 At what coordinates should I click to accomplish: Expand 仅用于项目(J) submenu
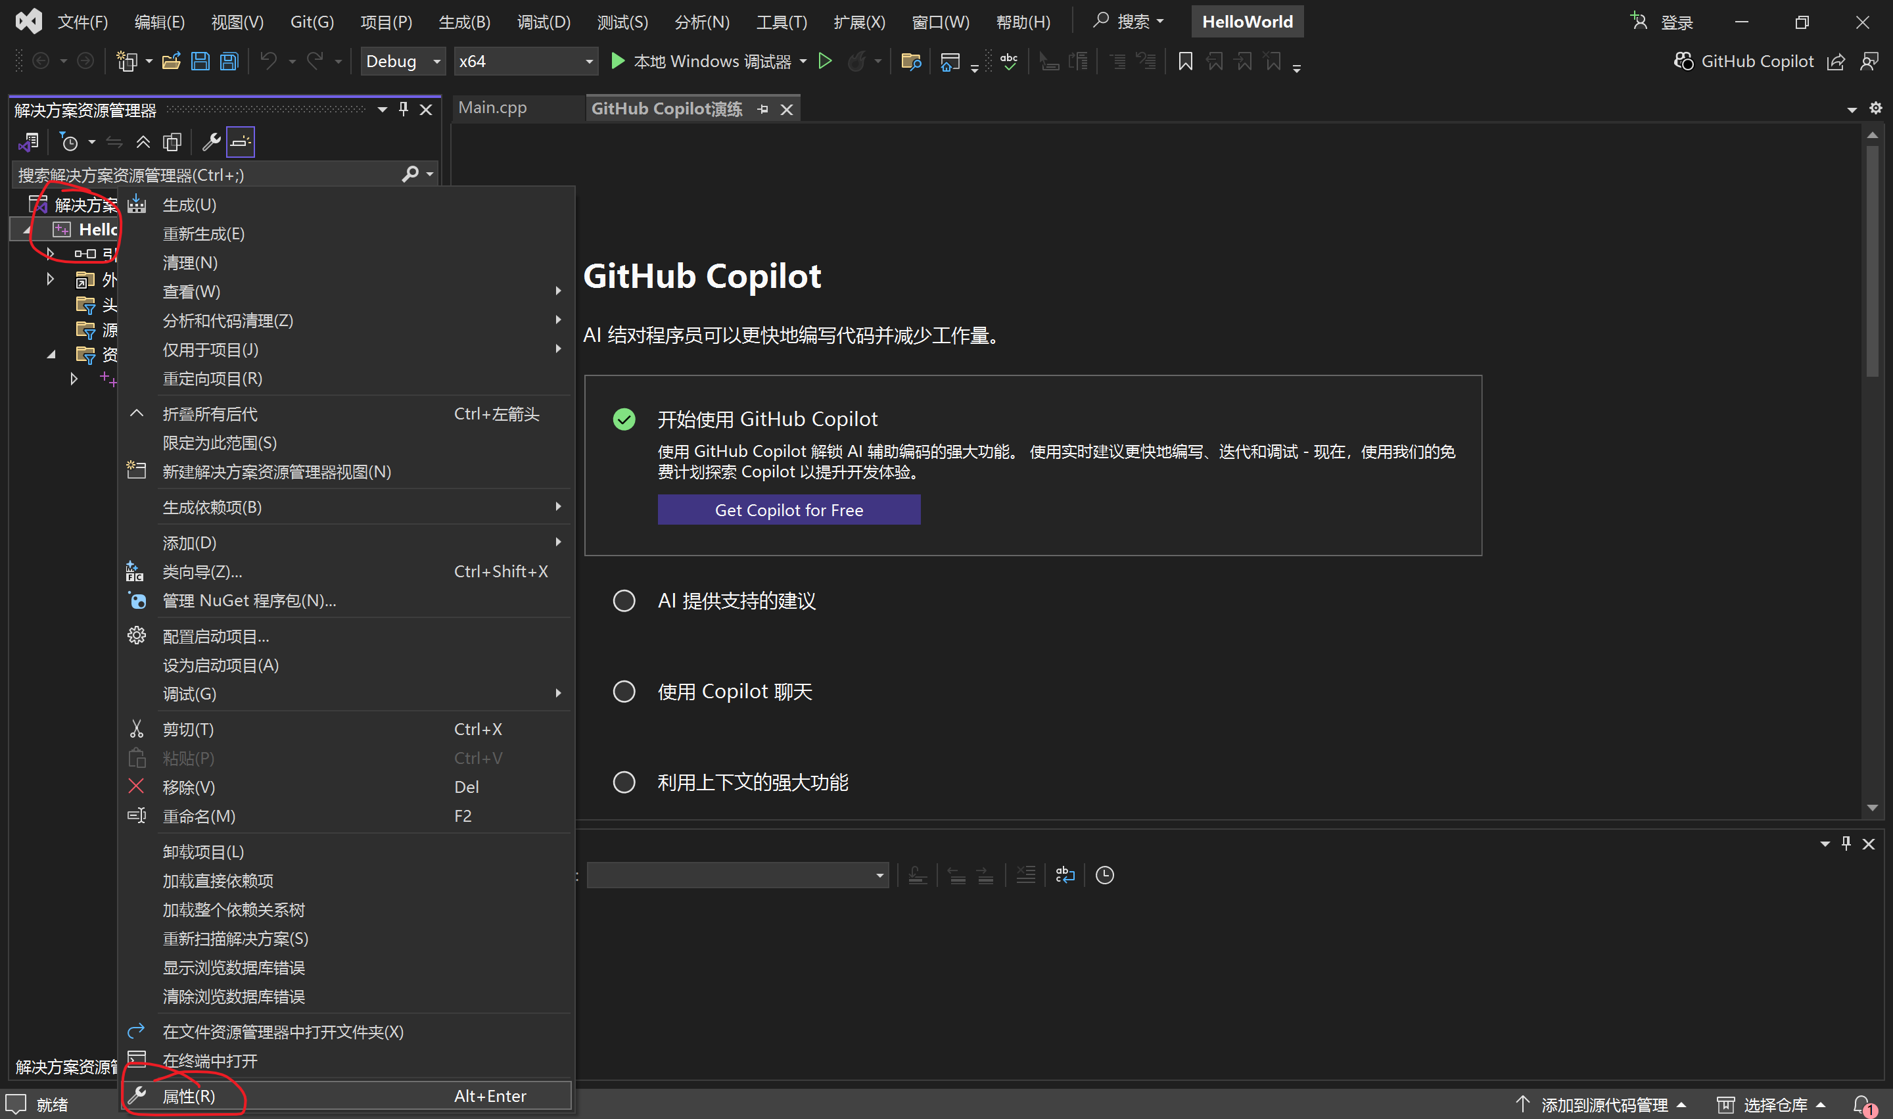click(x=346, y=349)
